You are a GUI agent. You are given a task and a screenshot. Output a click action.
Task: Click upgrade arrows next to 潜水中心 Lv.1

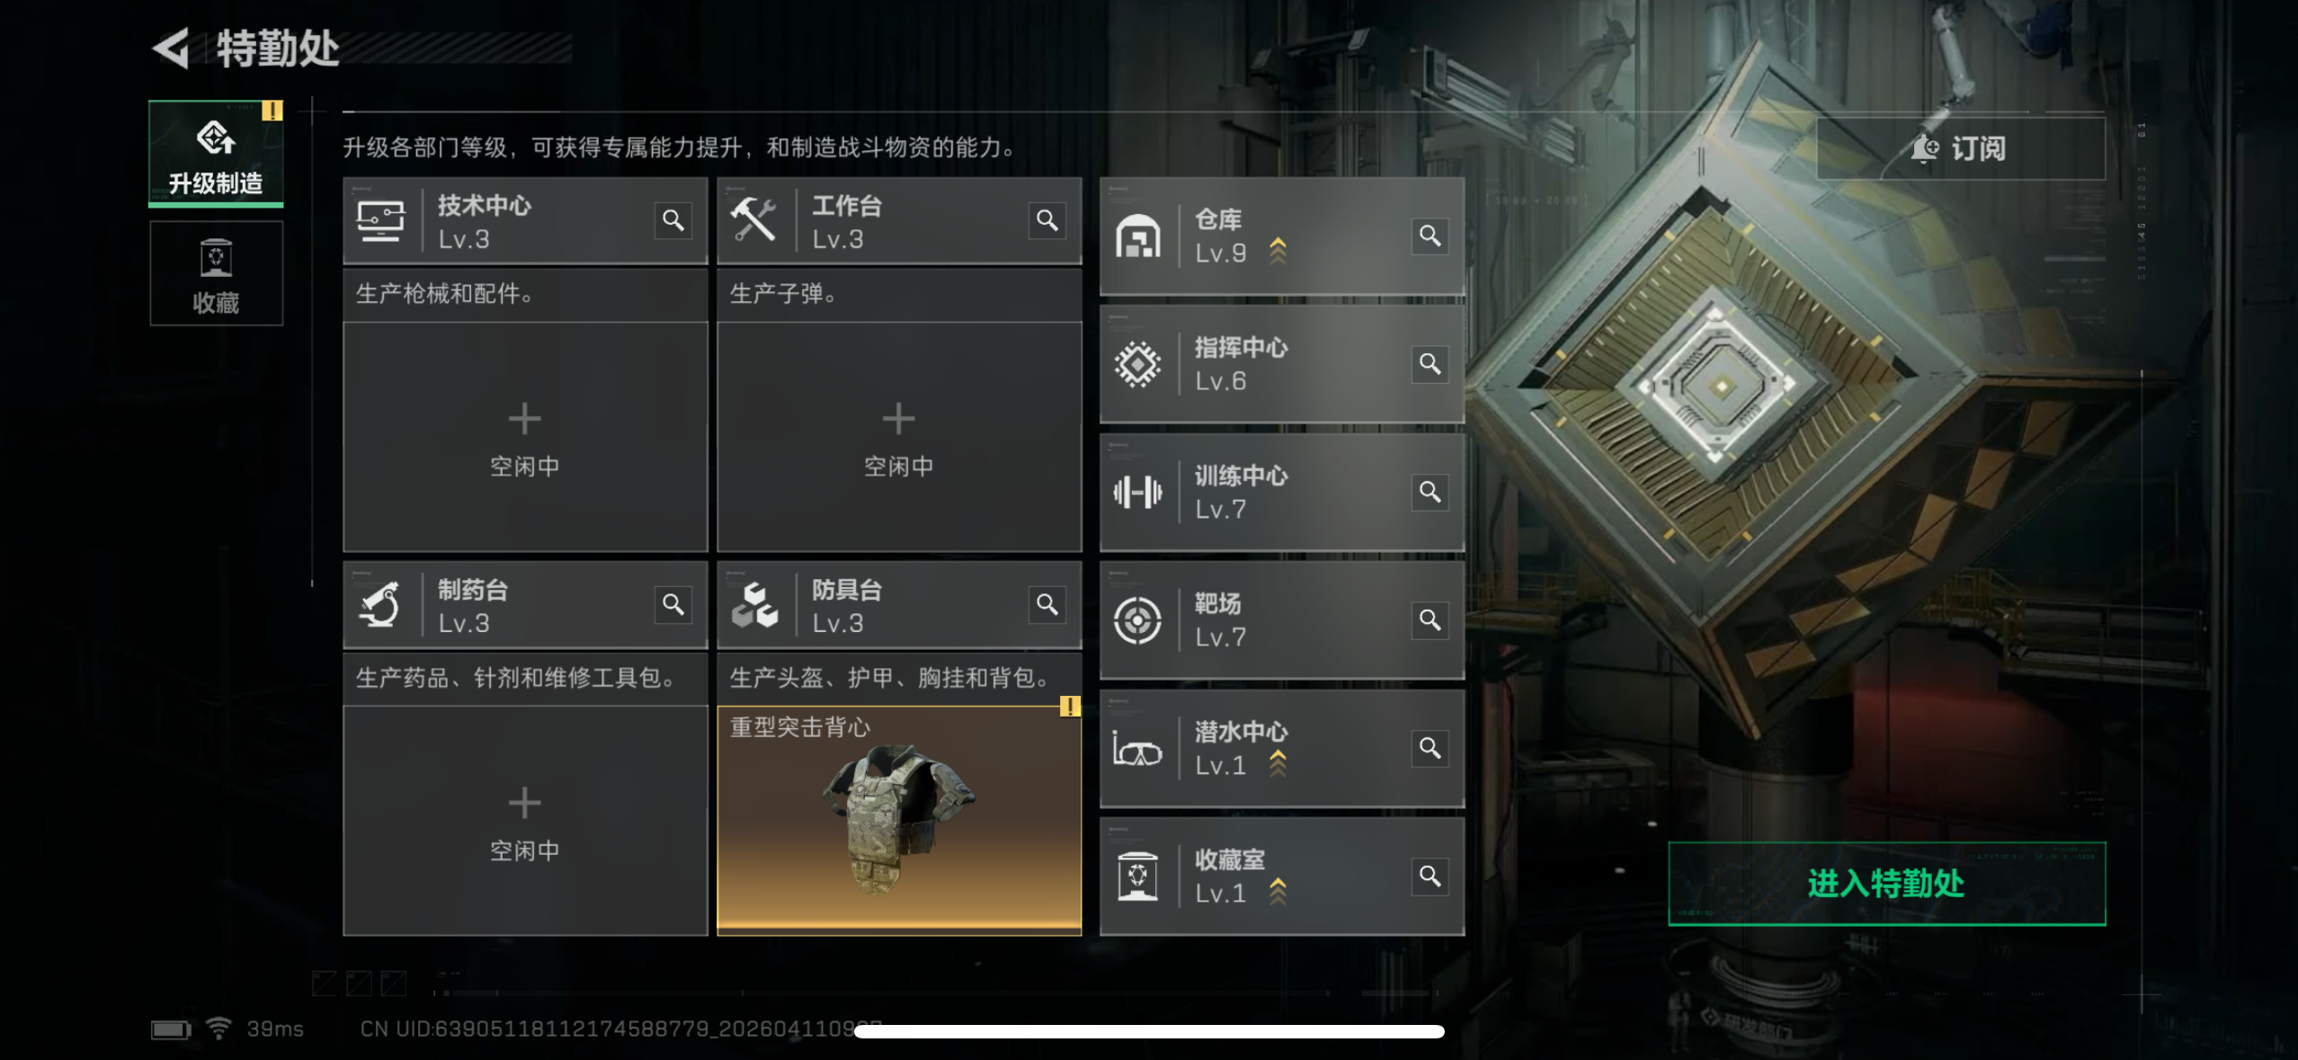[x=1278, y=764]
